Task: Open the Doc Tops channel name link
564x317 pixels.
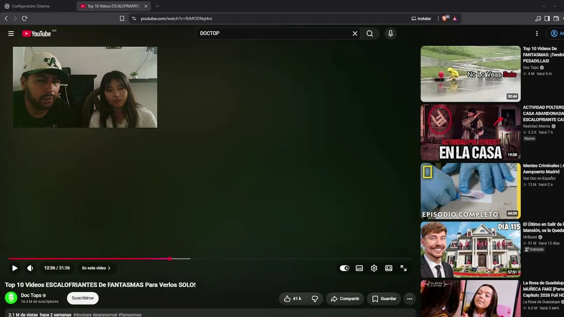Action: (31, 295)
